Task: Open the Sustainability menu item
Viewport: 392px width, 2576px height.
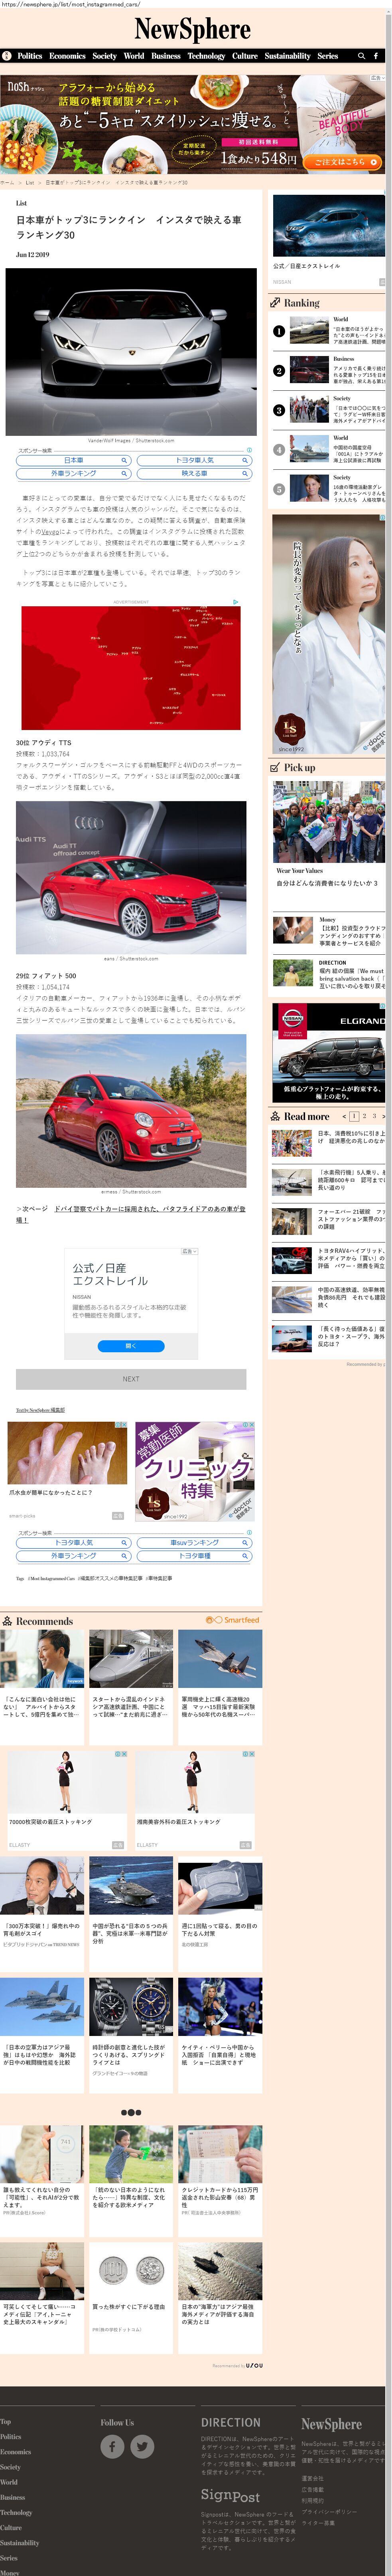Action: click(x=288, y=56)
